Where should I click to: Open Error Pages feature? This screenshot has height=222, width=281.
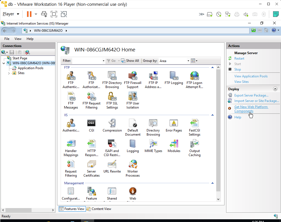pos(174,125)
